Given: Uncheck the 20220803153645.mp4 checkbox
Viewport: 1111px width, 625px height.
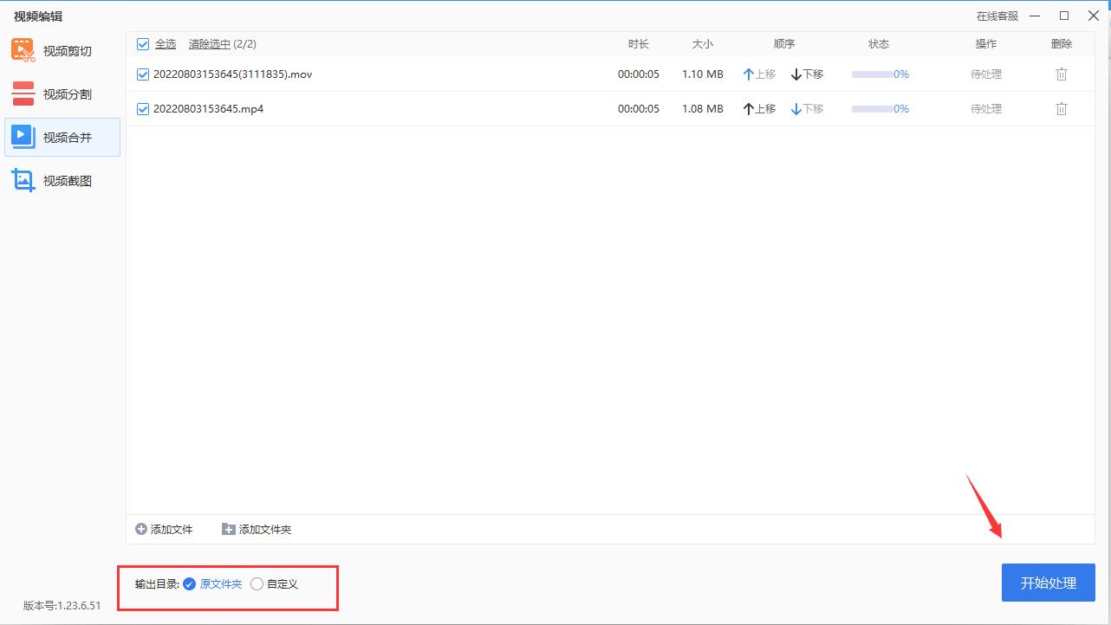Looking at the screenshot, I should point(143,109).
